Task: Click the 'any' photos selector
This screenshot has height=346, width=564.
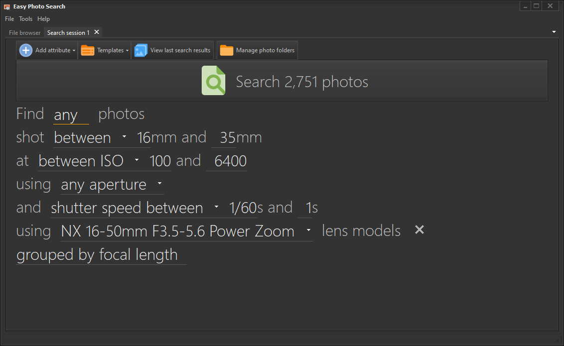Action: [71, 115]
